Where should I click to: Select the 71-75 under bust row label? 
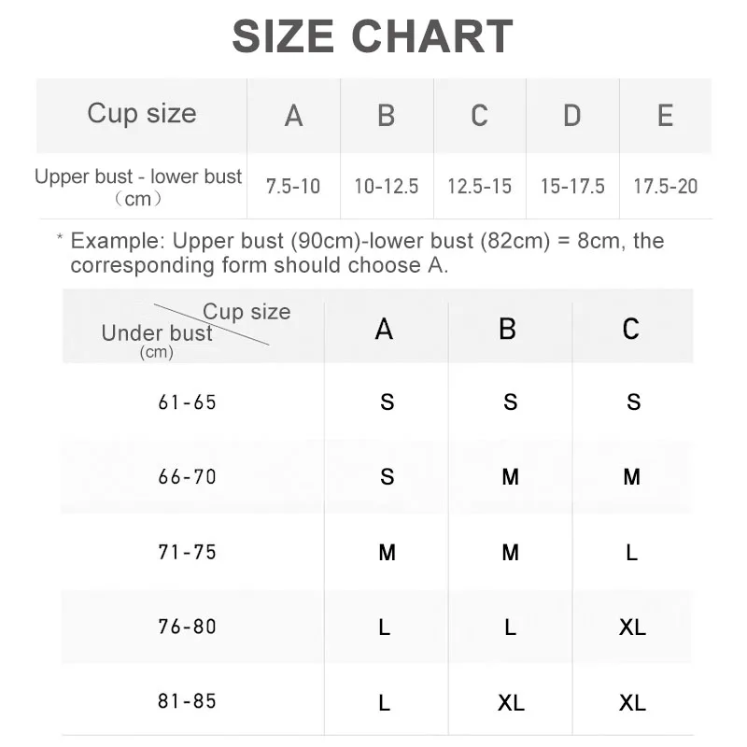point(187,552)
